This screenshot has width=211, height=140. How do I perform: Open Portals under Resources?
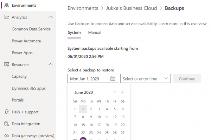tap(18, 100)
